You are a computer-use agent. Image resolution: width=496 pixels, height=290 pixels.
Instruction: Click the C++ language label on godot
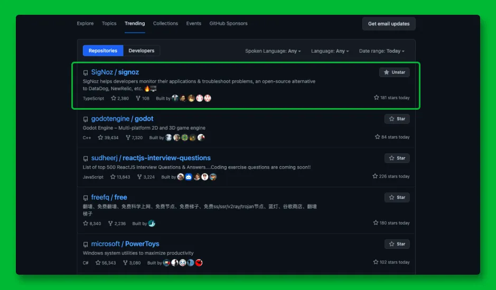(x=87, y=138)
